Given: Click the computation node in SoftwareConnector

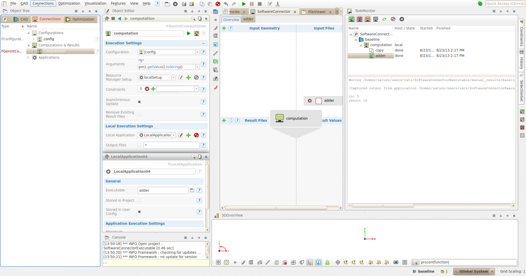Looking at the screenshot, I should click(296, 118).
